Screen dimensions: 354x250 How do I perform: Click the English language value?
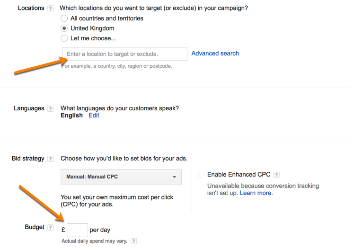(x=71, y=116)
